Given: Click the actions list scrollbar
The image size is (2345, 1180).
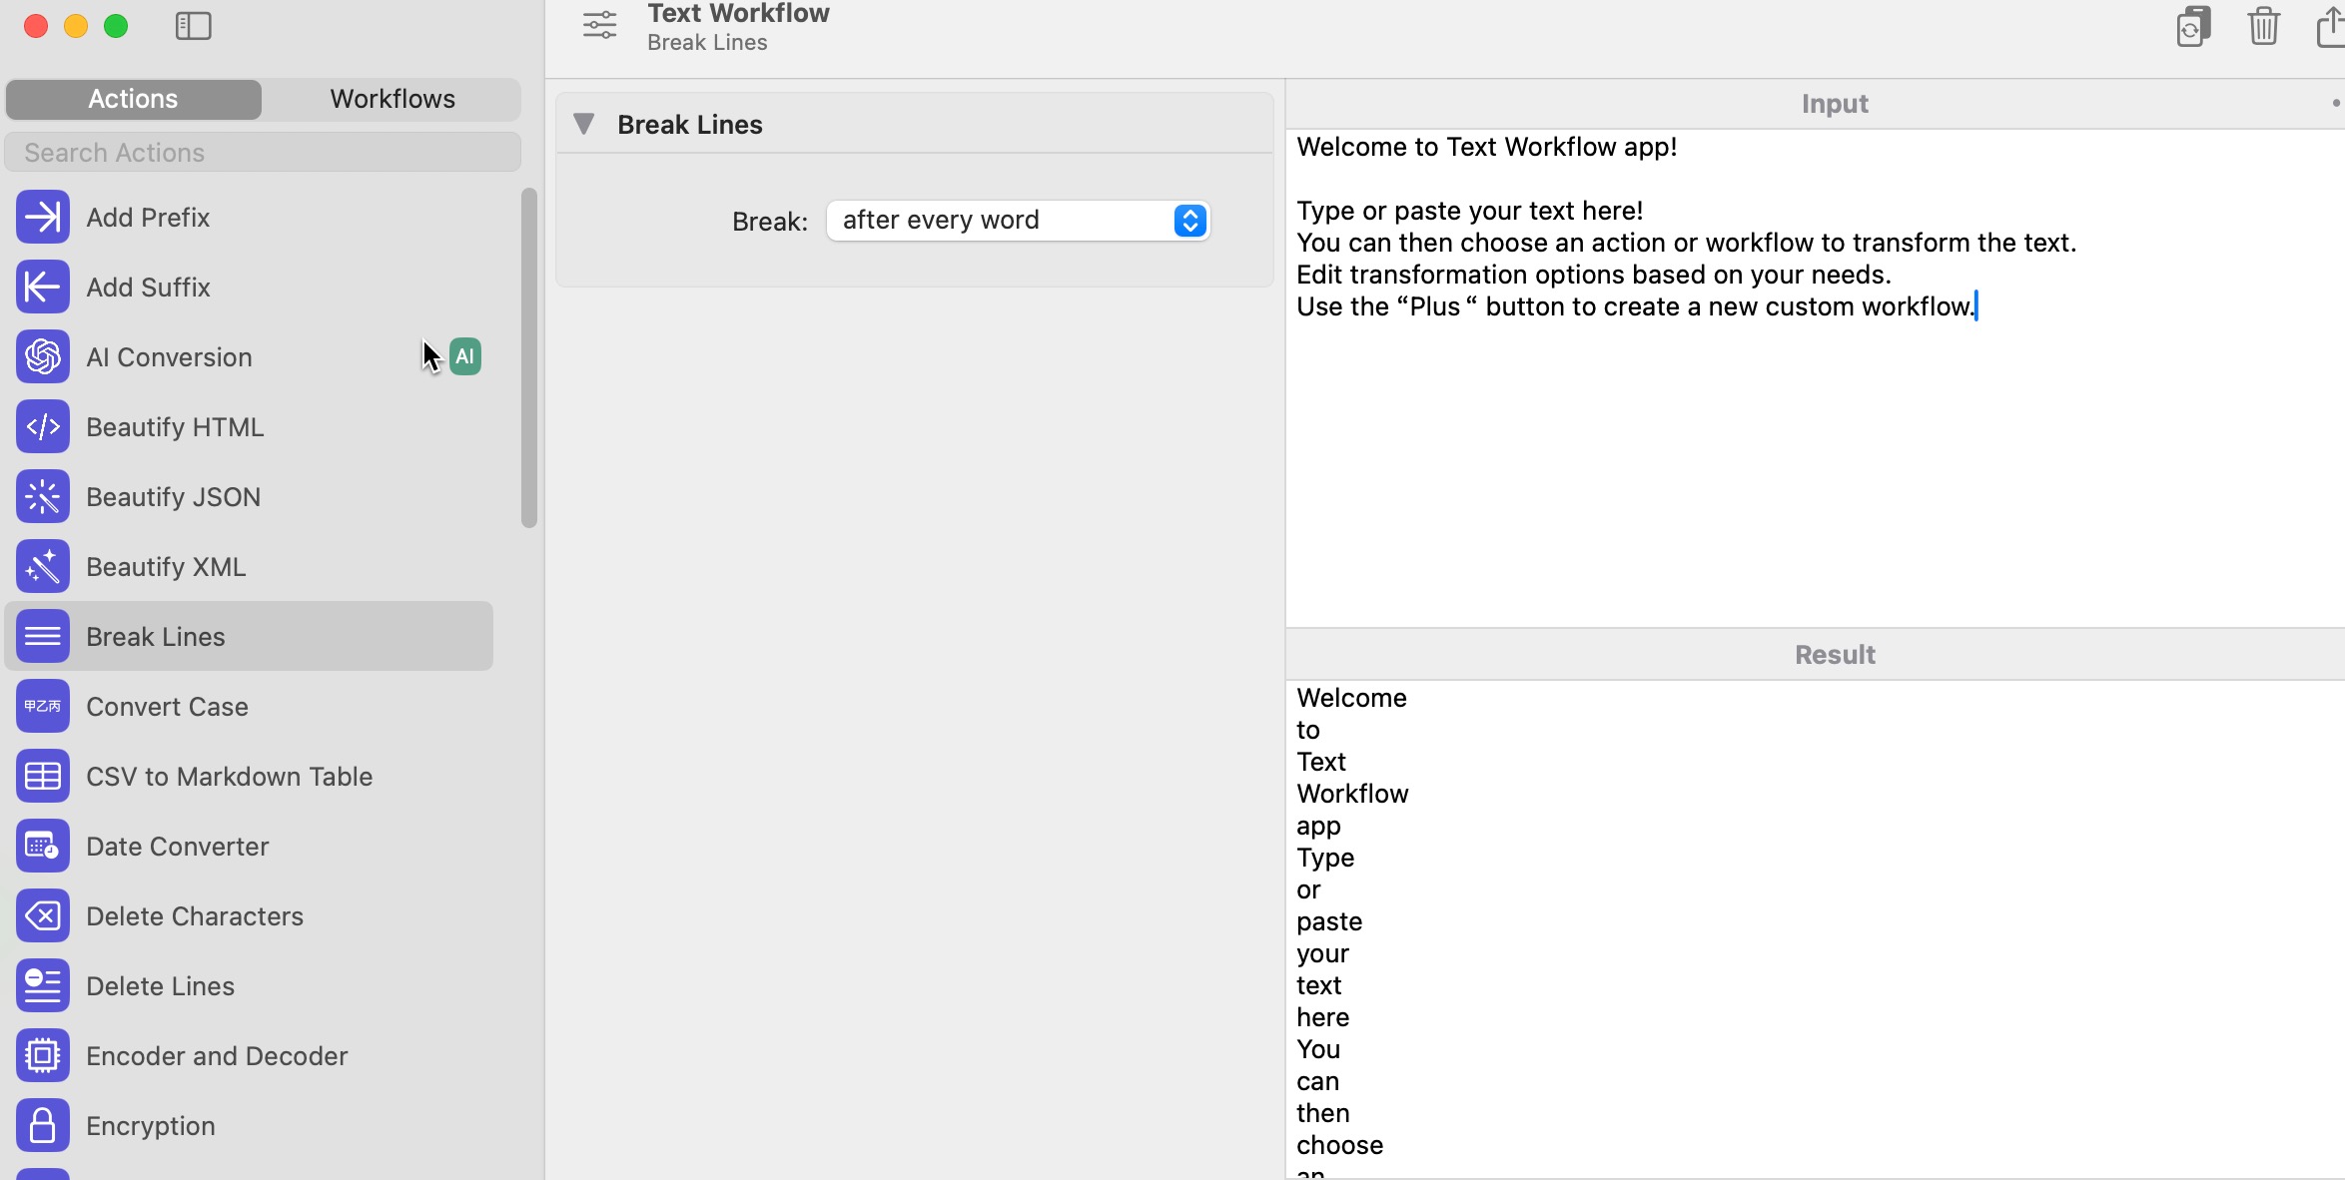Looking at the screenshot, I should tap(529, 357).
